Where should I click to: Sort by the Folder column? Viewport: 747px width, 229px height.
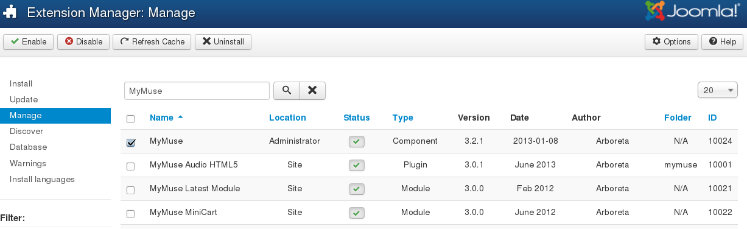point(678,118)
